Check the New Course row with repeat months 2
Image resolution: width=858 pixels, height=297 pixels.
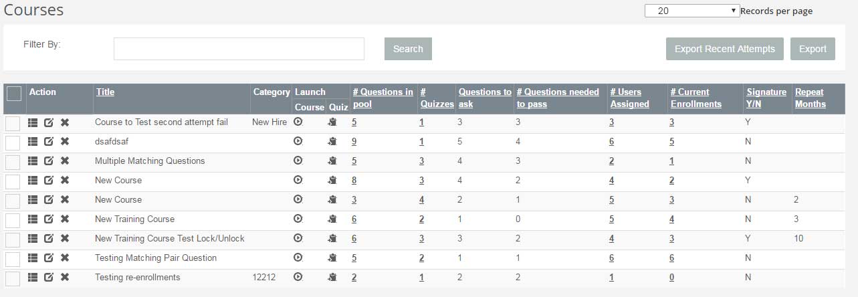pos(13,201)
